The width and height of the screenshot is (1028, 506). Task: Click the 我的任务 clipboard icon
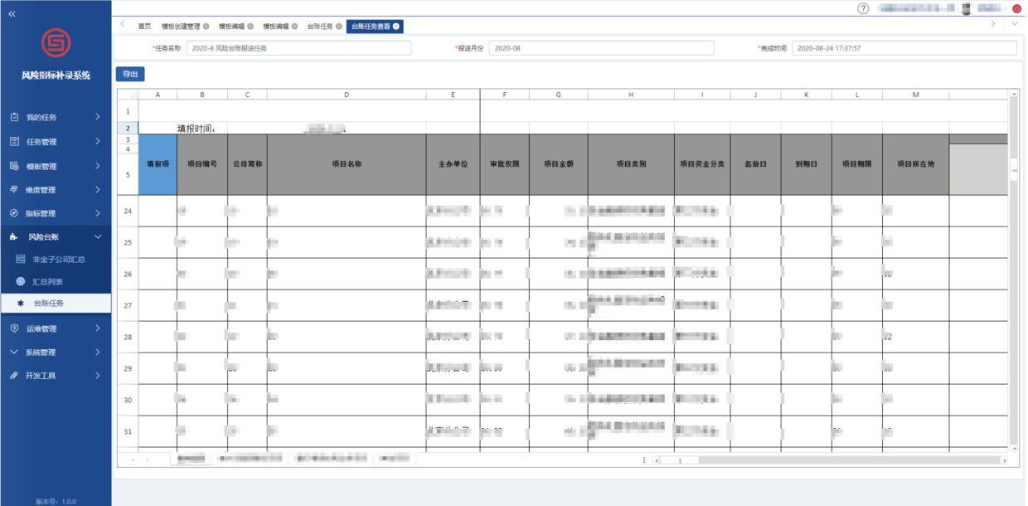pos(14,117)
